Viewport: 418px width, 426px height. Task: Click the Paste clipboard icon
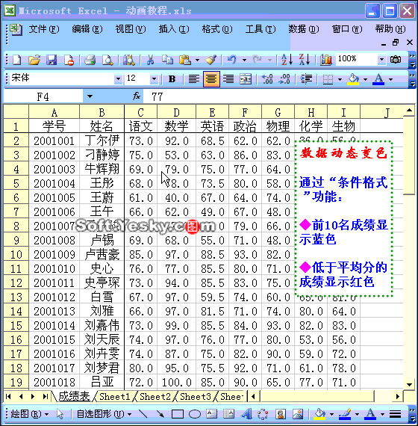click(x=185, y=60)
